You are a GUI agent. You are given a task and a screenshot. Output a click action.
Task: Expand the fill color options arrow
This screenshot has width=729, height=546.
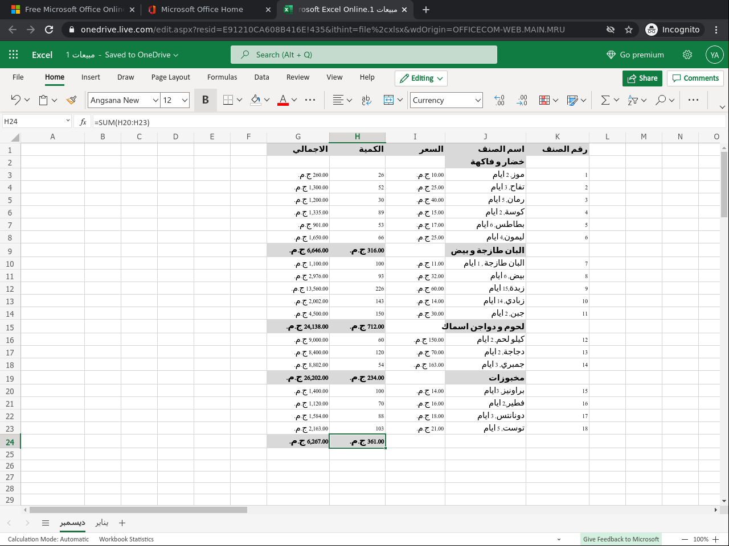(267, 100)
